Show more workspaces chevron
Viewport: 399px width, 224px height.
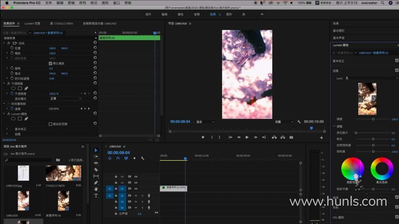pyautogui.click(x=262, y=14)
